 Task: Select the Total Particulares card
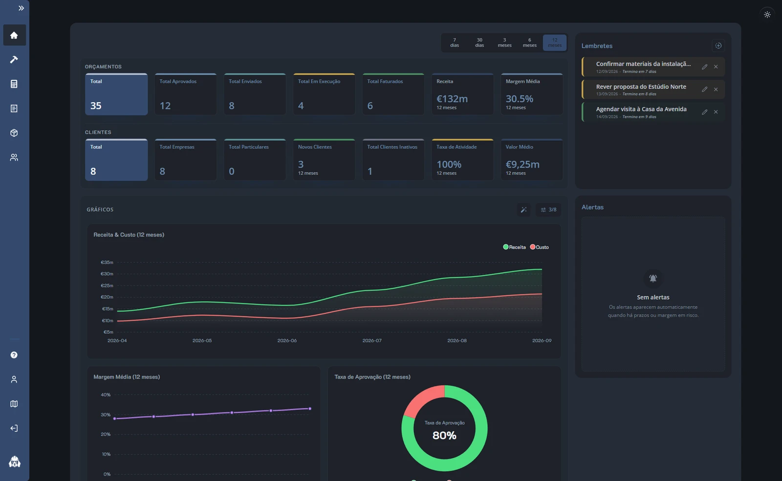(x=255, y=160)
